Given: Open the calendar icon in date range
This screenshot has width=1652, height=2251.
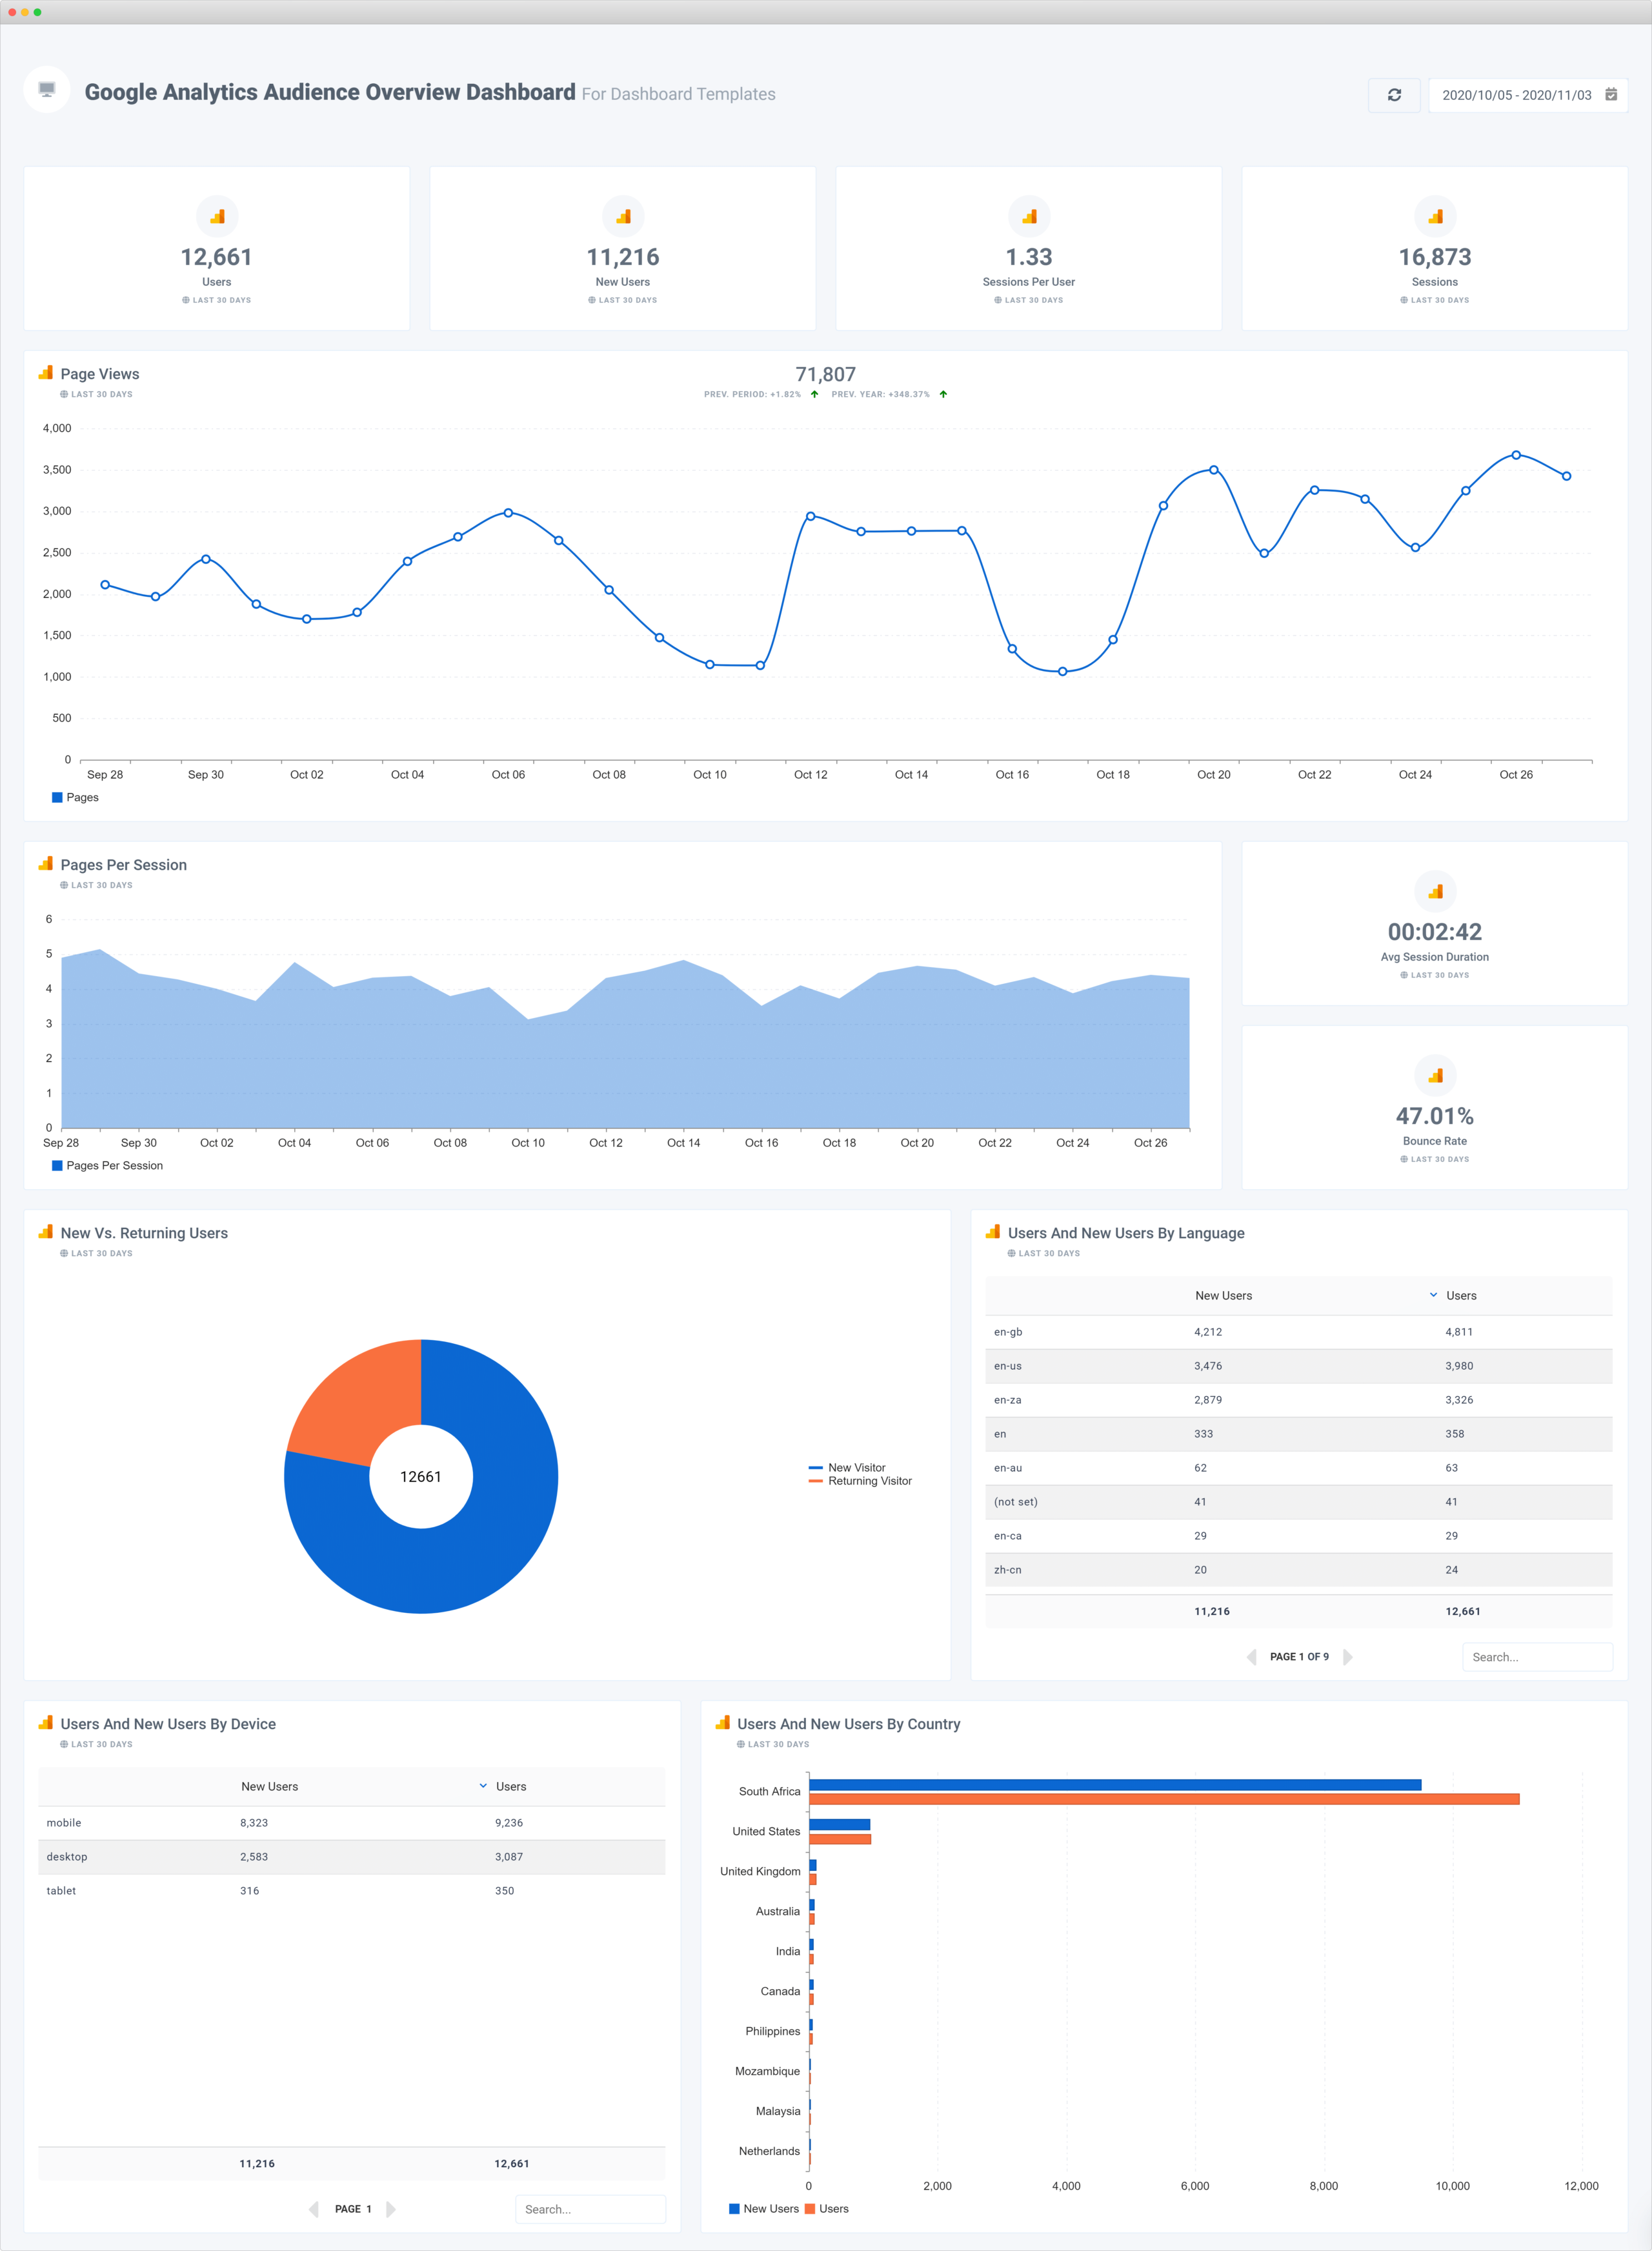Looking at the screenshot, I should (x=1611, y=94).
